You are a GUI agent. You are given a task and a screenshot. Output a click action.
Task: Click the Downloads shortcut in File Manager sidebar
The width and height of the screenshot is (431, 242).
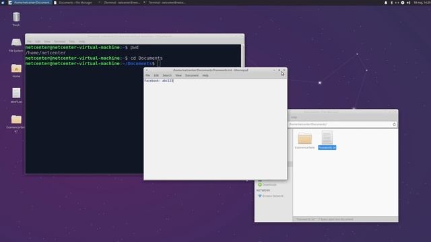(267, 185)
